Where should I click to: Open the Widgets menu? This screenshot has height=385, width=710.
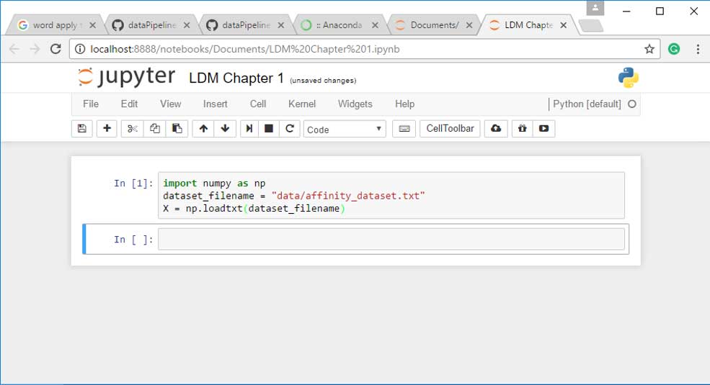pyautogui.click(x=355, y=104)
